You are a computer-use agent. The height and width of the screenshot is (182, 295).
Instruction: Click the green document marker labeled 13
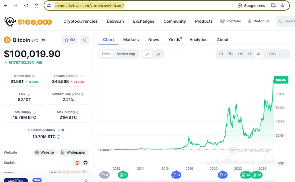(x=246, y=175)
